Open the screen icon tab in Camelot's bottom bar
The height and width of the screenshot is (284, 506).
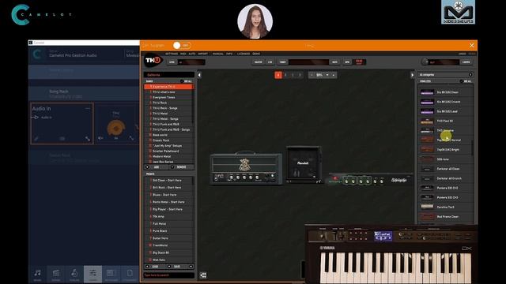pyautogui.click(x=111, y=275)
